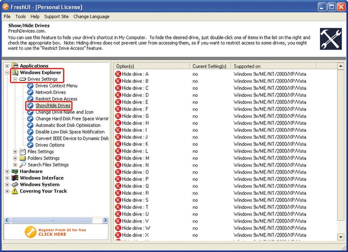Select Restrict Drive Access in tree
348x252 pixels.
56,99
